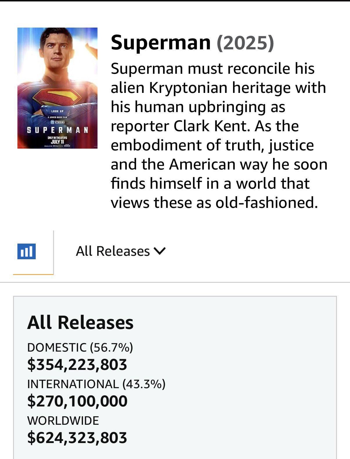Image resolution: width=350 pixels, height=459 pixels.
Task: Click the movie synopsis paragraph
Action: pyautogui.click(x=219, y=135)
